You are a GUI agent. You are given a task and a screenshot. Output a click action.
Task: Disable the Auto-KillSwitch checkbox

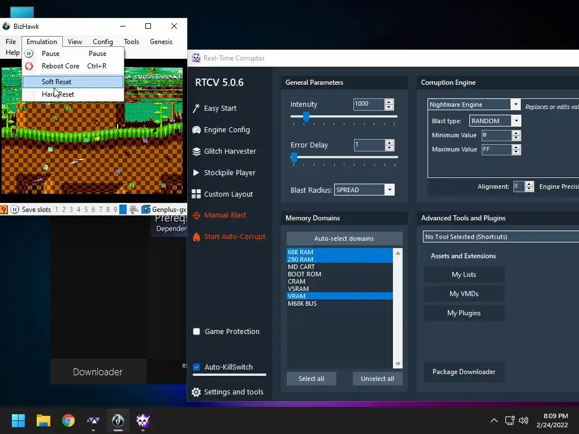196,367
